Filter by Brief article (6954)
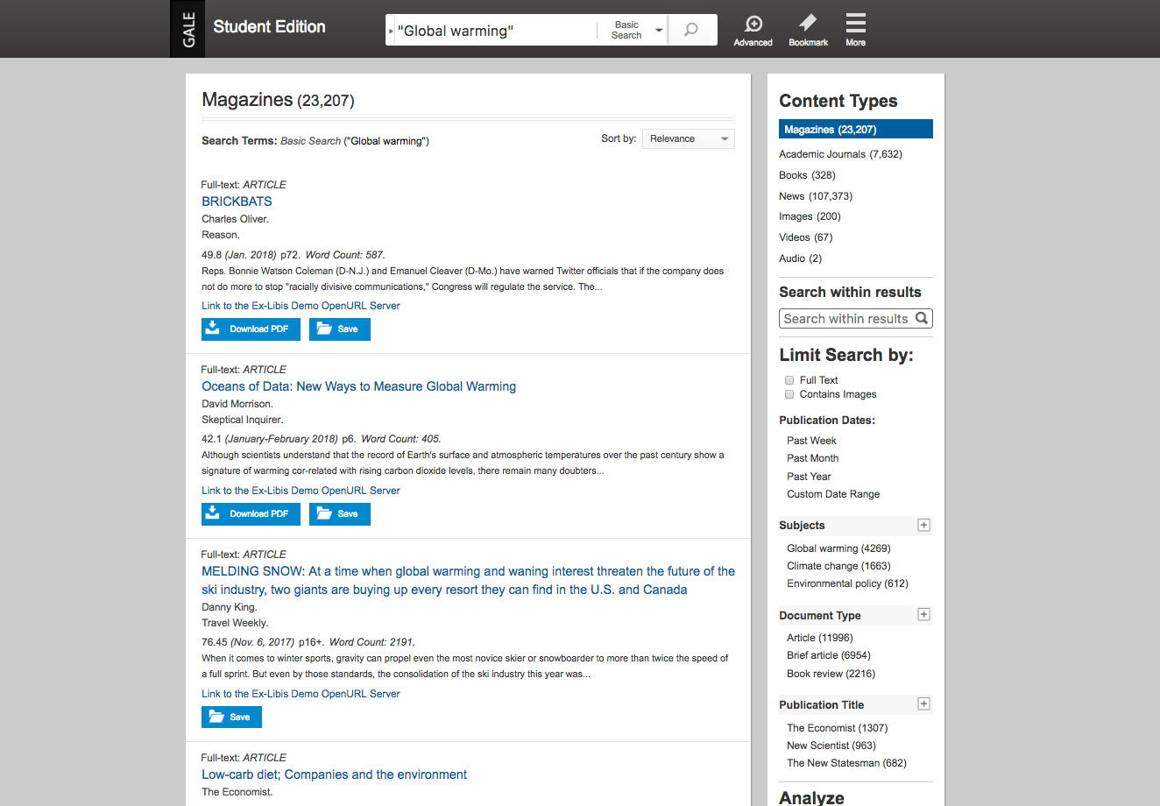The height and width of the screenshot is (806, 1160). pyautogui.click(x=829, y=655)
